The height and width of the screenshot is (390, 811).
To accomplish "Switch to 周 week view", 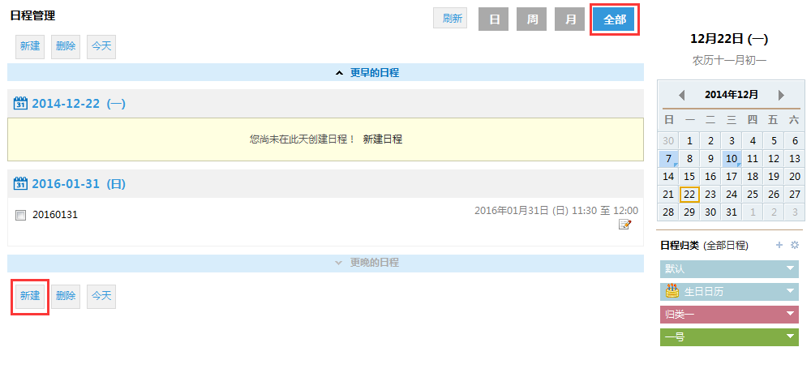I will point(532,19).
